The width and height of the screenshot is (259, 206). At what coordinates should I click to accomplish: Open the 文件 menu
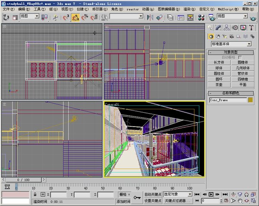pos(9,9)
